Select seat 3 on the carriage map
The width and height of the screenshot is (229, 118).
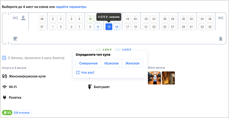point(61,27)
